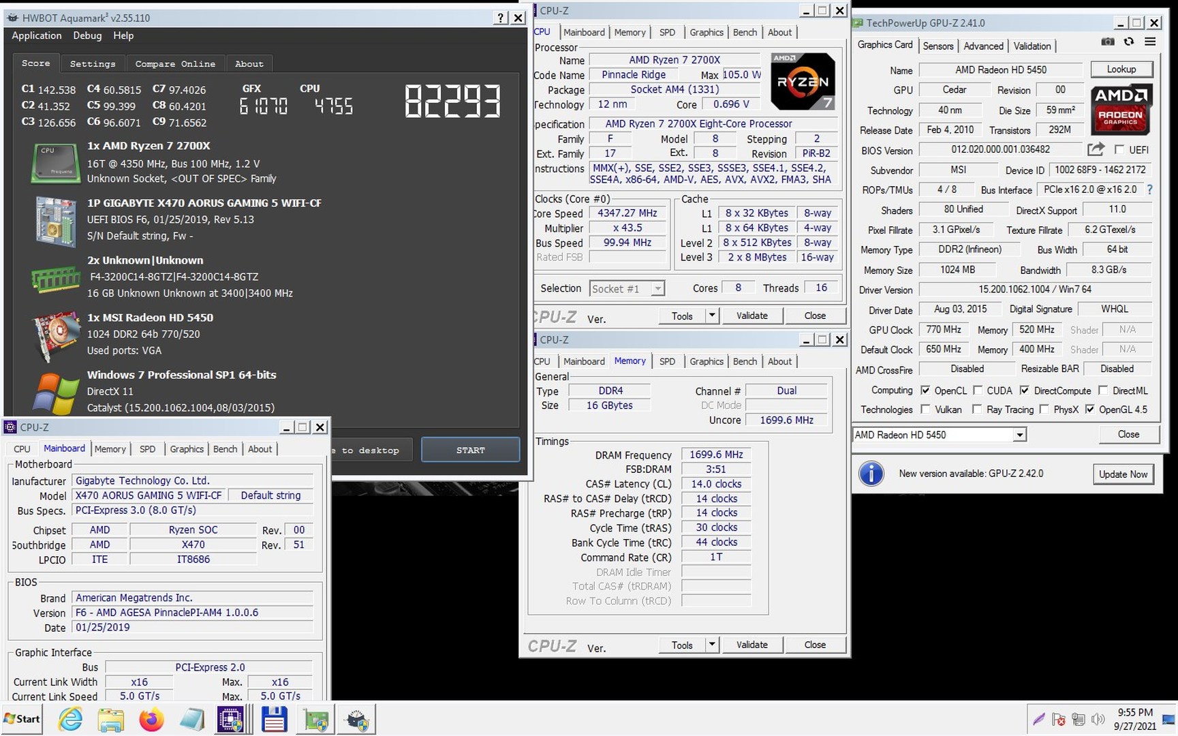This screenshot has height=736, width=1178.
Task: Click AMD Radeon Graphics logo in GPU-Z
Action: 1121,109
